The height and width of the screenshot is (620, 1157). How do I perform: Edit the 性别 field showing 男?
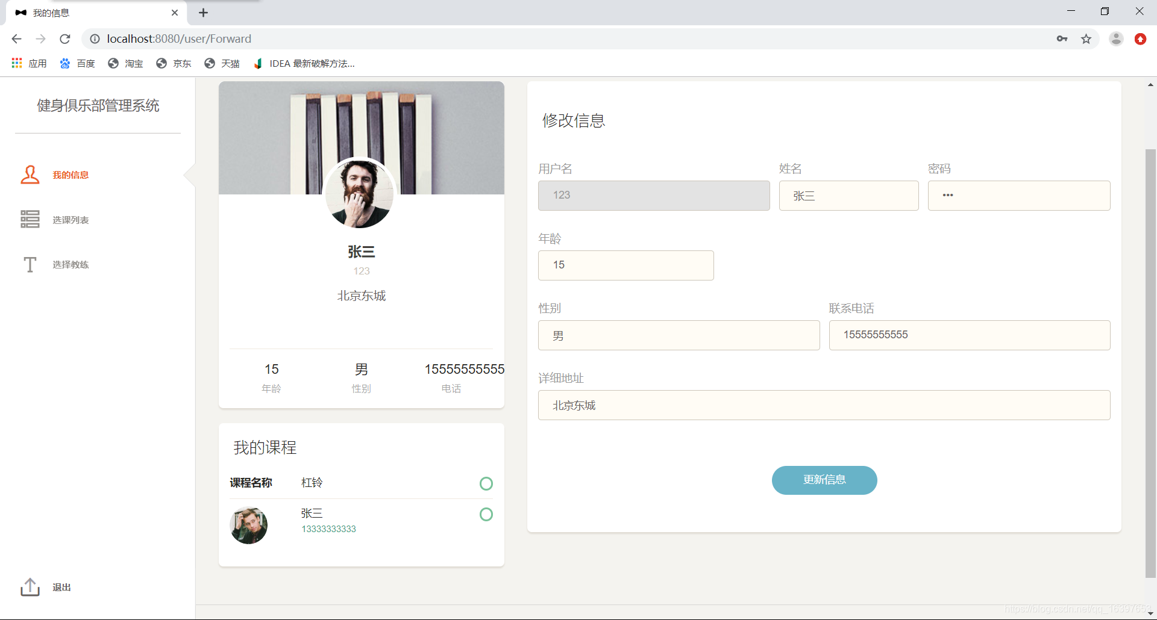point(679,335)
